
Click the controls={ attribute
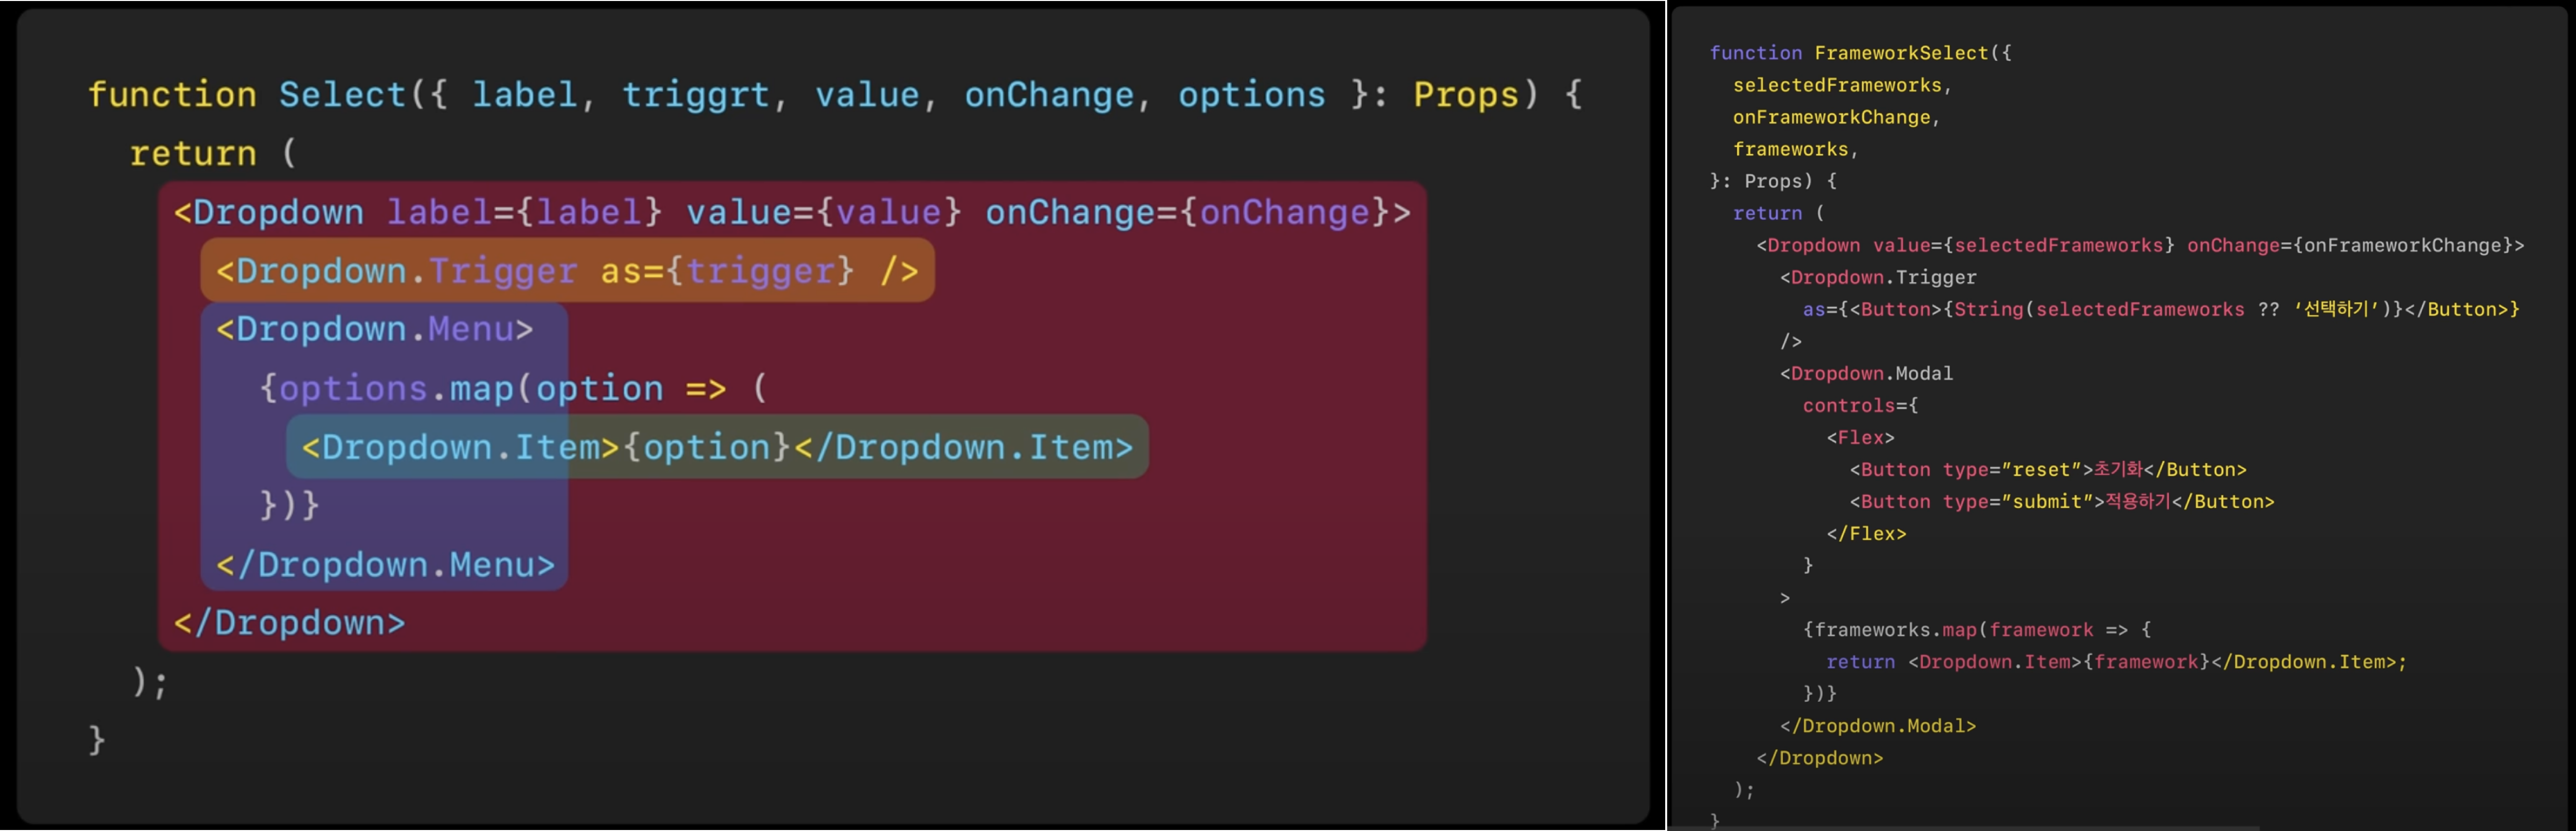coord(1860,406)
